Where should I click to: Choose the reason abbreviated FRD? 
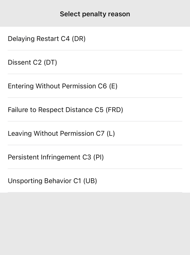(x=95, y=109)
